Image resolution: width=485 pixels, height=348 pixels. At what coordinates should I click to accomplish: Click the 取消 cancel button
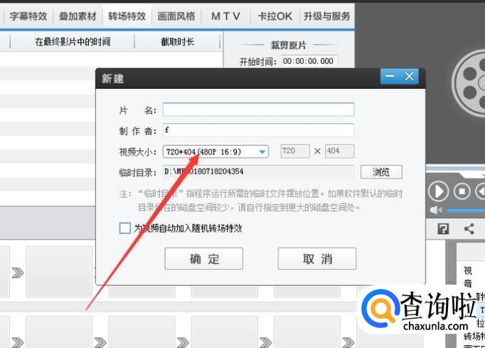[317, 258]
